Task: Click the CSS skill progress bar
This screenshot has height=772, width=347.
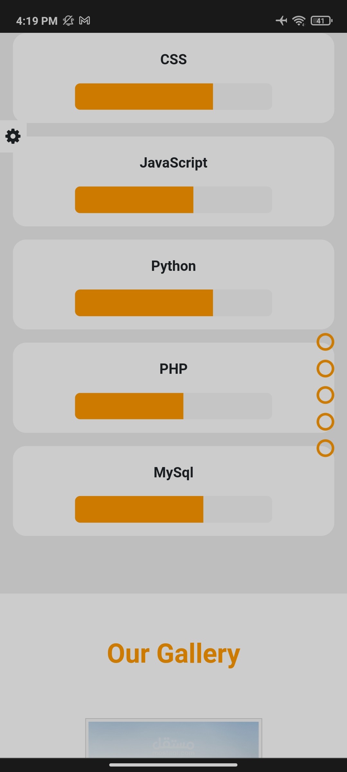Action: [x=173, y=96]
